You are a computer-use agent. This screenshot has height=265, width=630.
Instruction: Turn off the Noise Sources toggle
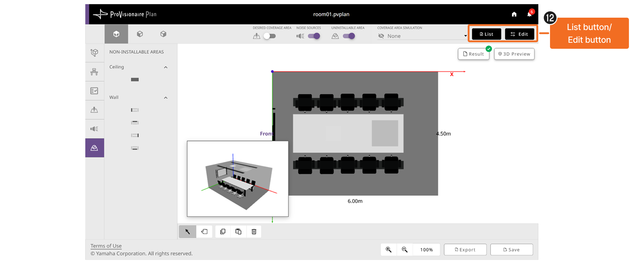click(x=314, y=36)
